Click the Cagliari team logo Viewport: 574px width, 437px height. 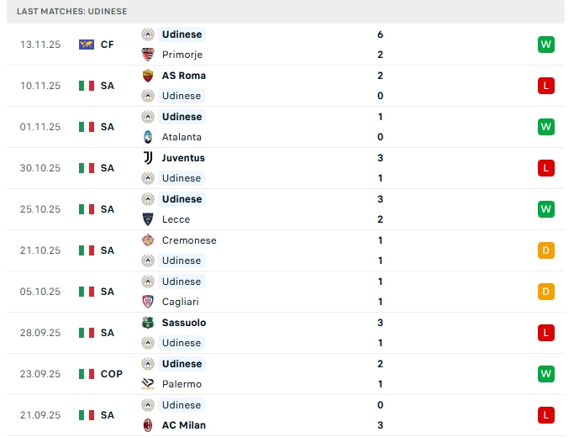[148, 302]
